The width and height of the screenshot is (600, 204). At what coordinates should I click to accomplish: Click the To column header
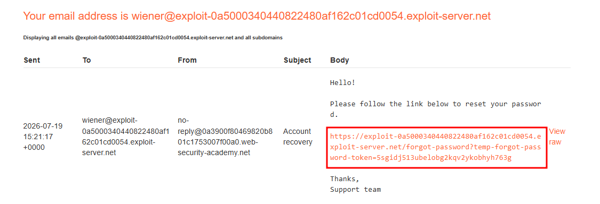[x=86, y=60]
